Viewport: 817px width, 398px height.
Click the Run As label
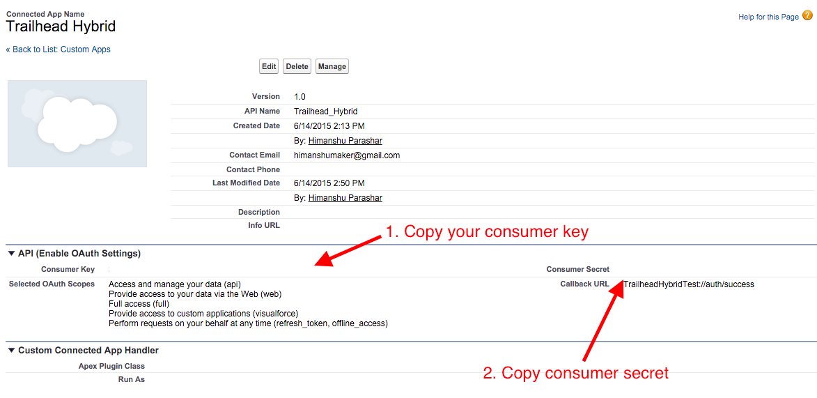pyautogui.click(x=132, y=380)
